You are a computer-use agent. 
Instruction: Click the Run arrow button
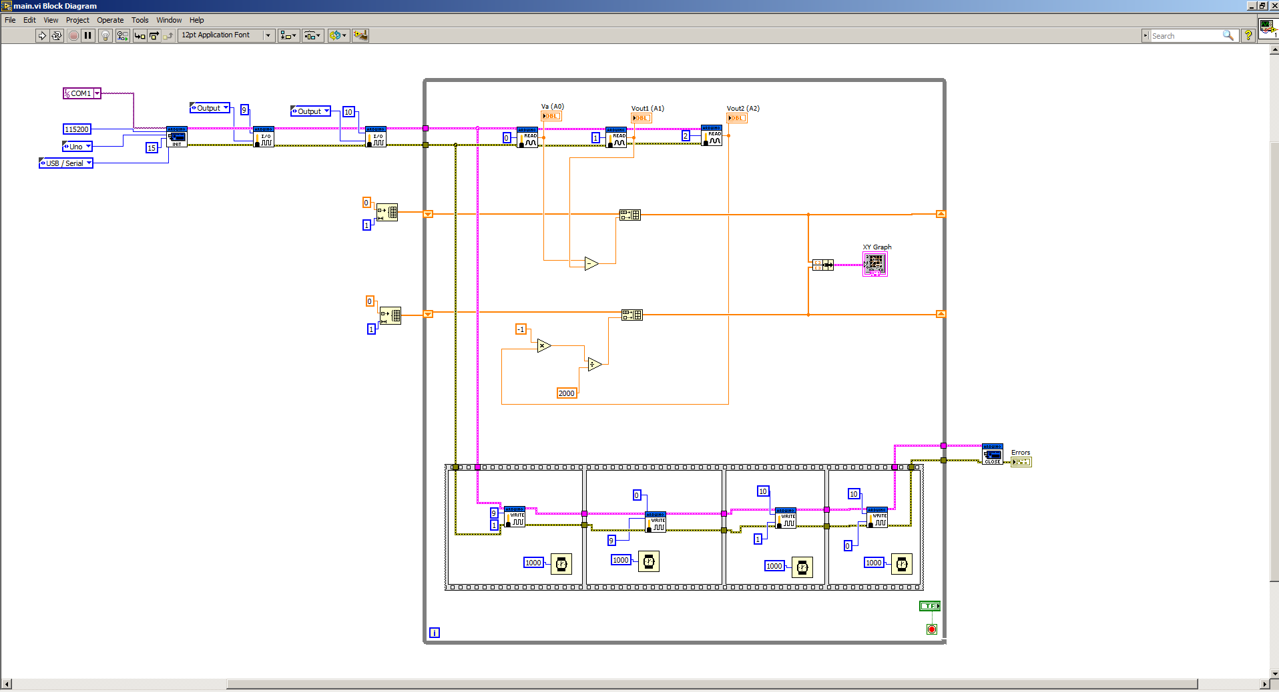[42, 35]
